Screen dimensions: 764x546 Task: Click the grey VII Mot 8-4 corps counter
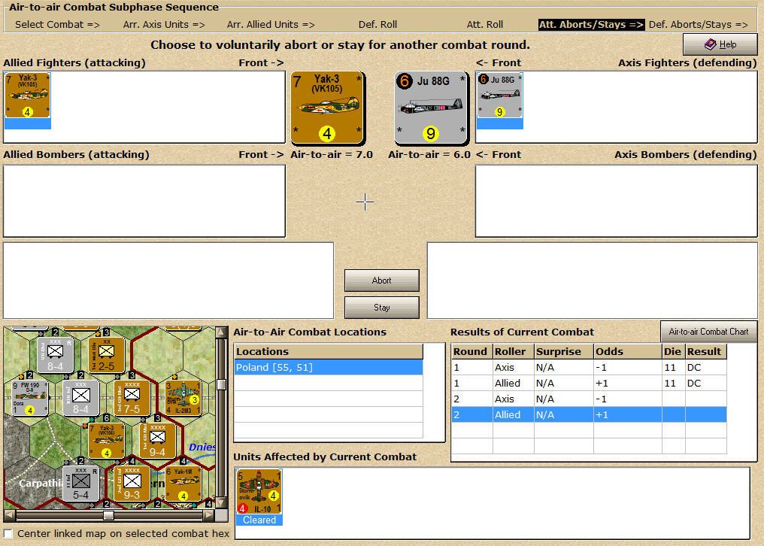pyautogui.click(x=55, y=355)
